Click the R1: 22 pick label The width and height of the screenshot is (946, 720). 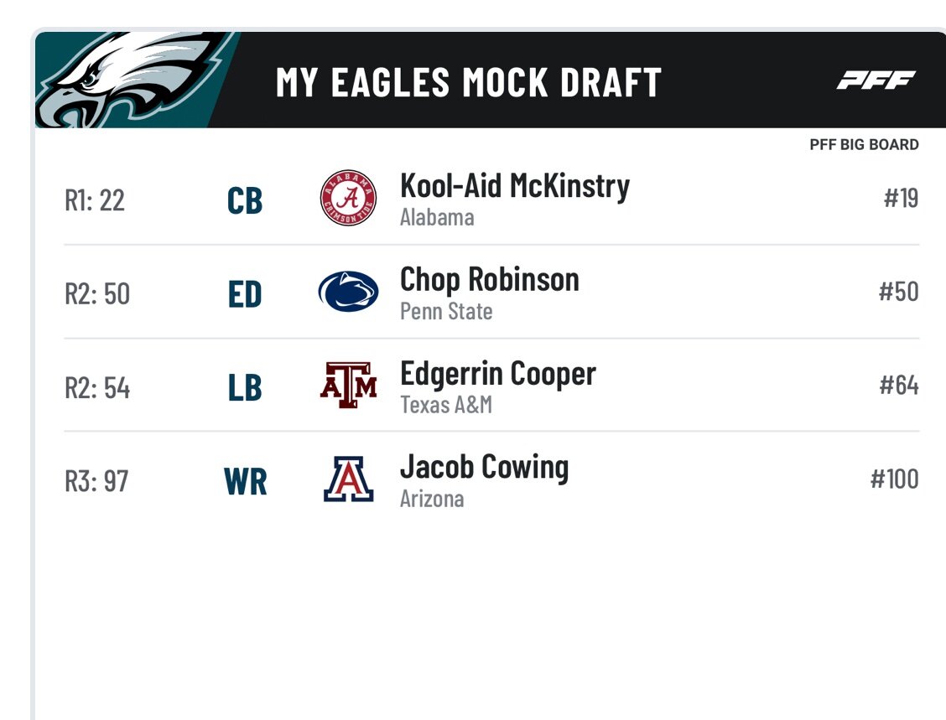[x=95, y=200]
